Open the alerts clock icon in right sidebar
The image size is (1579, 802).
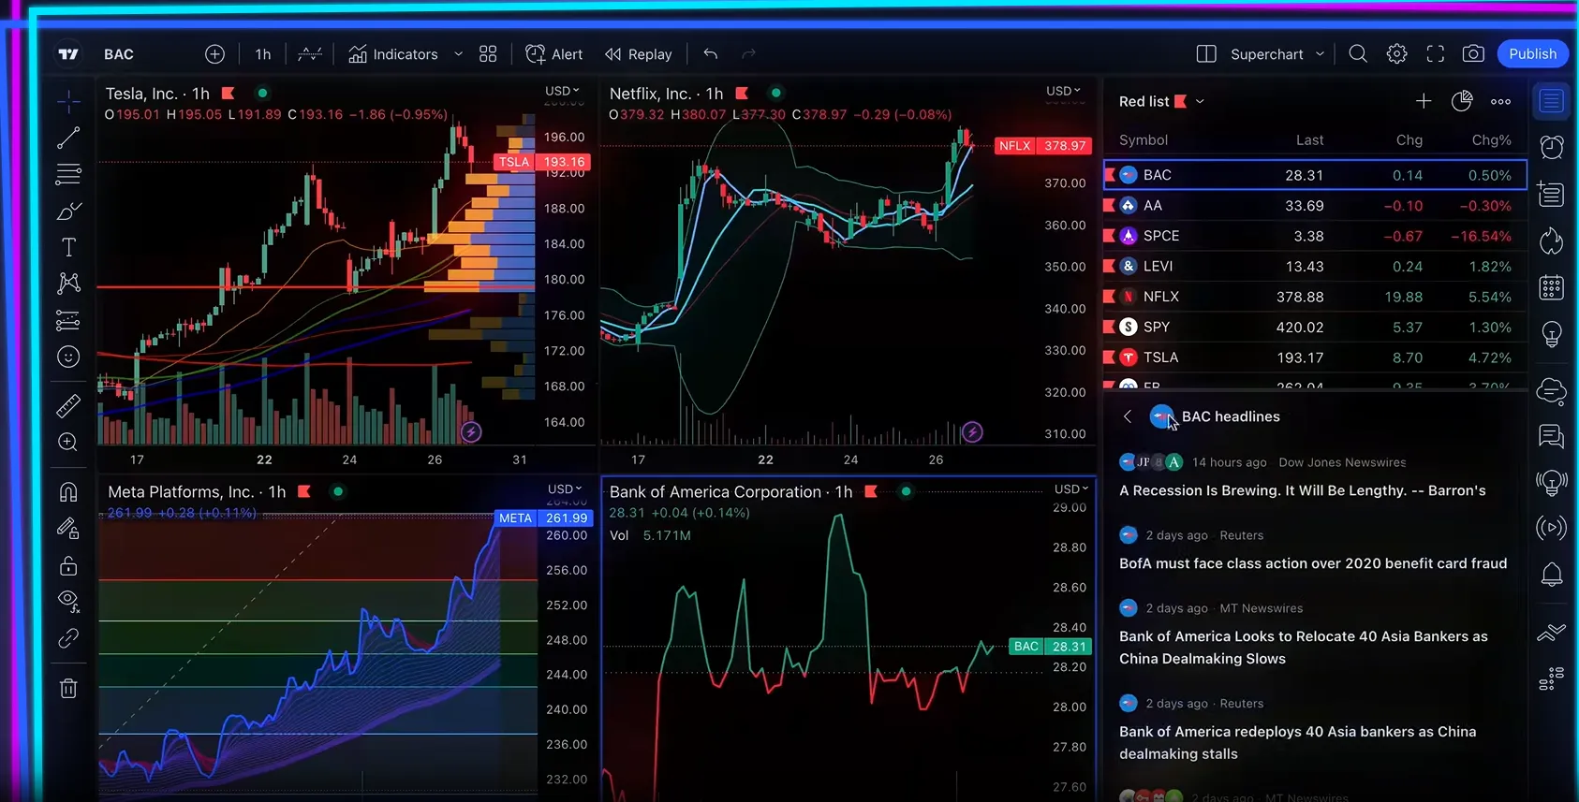(x=1552, y=147)
